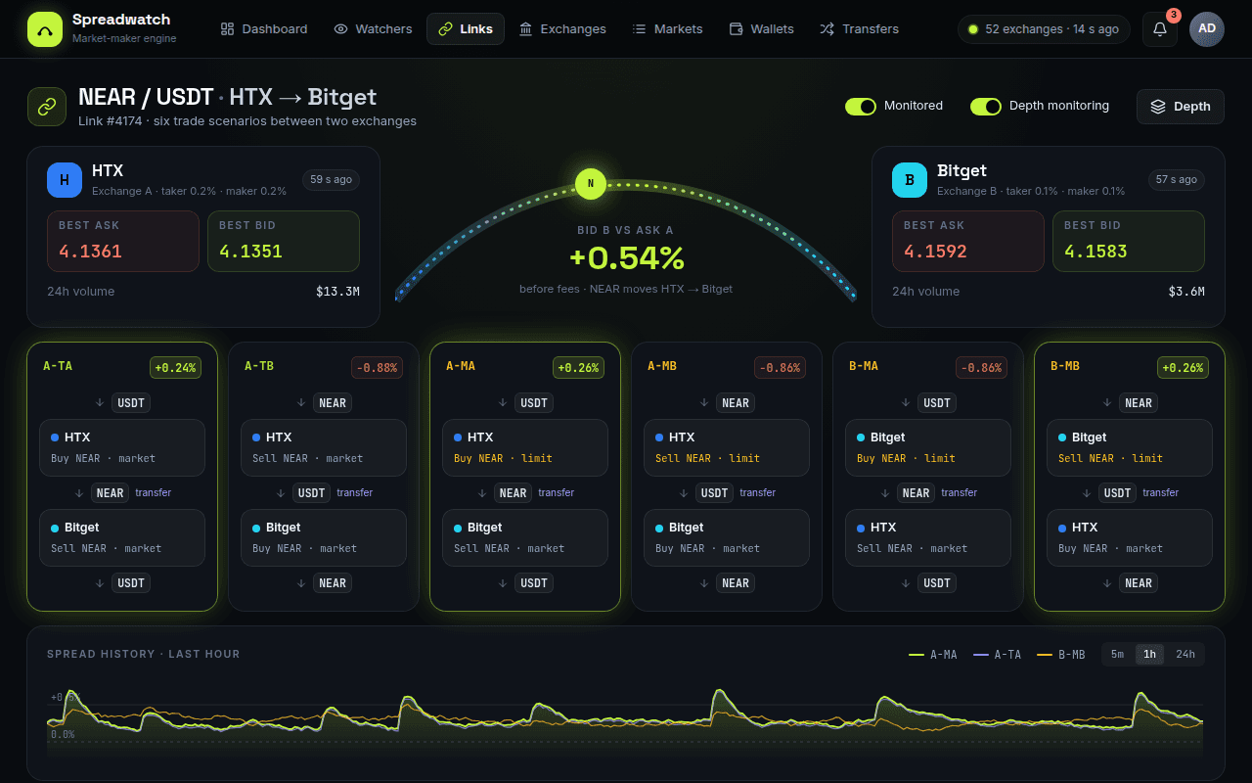Click the N coin marker on the arc
Image resolution: width=1252 pixels, height=783 pixels.
click(591, 183)
